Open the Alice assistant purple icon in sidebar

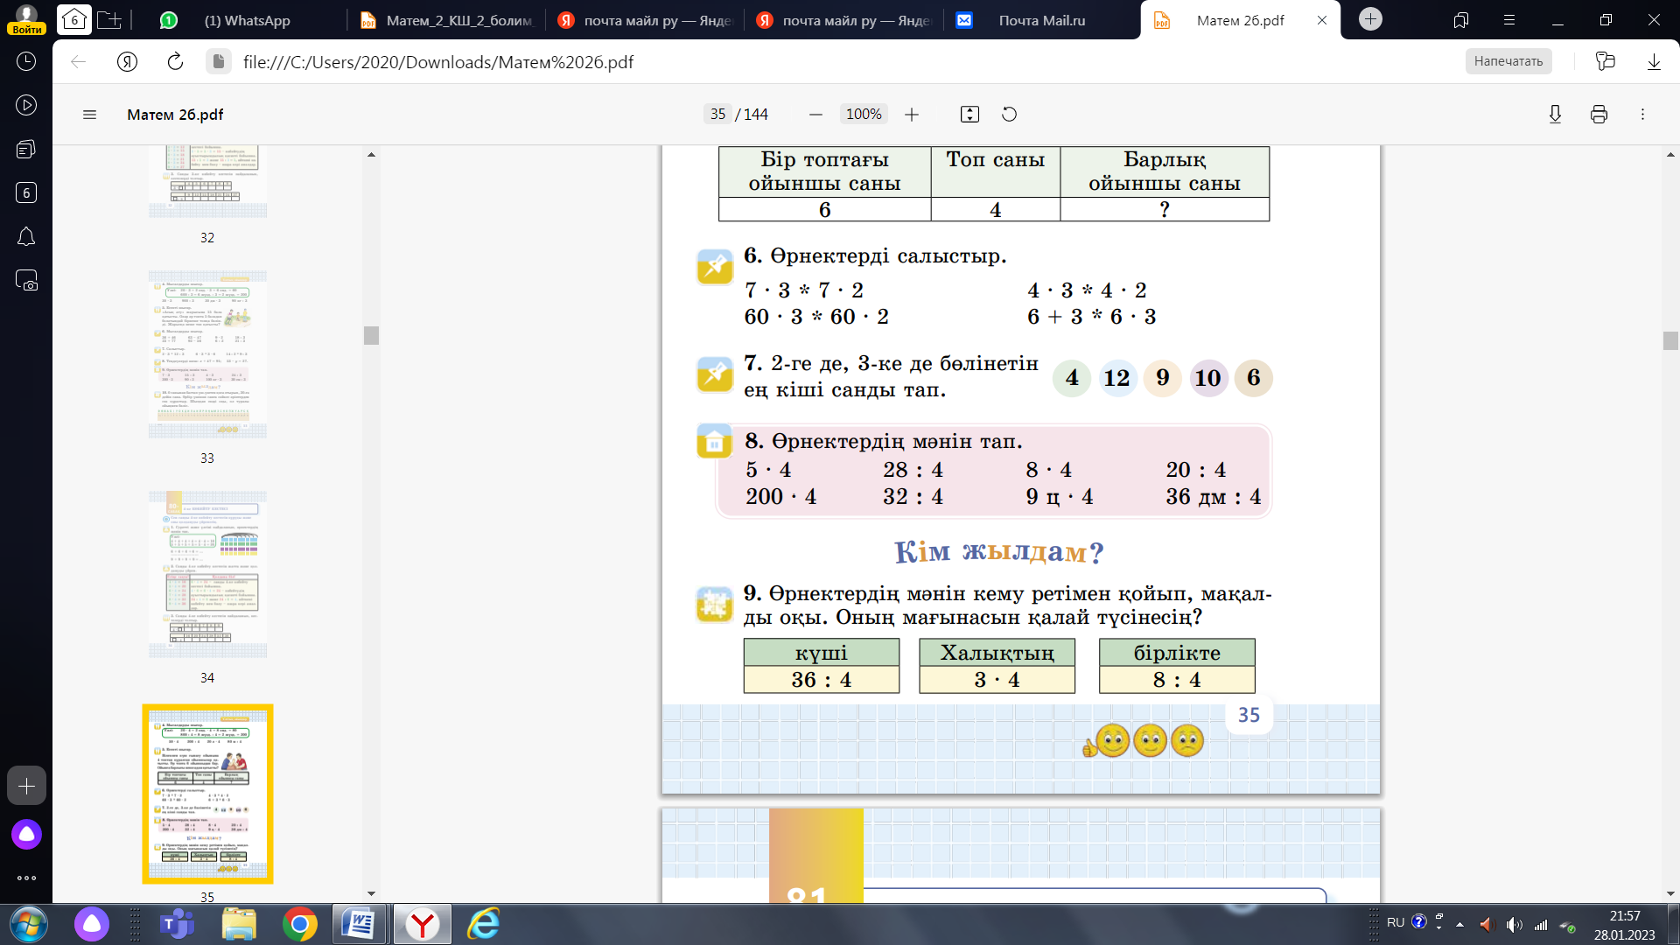26,834
